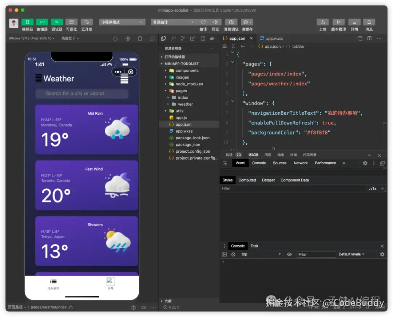
Task: Open the iPhone 12/13 Pro device dropdown
Action: (32, 38)
